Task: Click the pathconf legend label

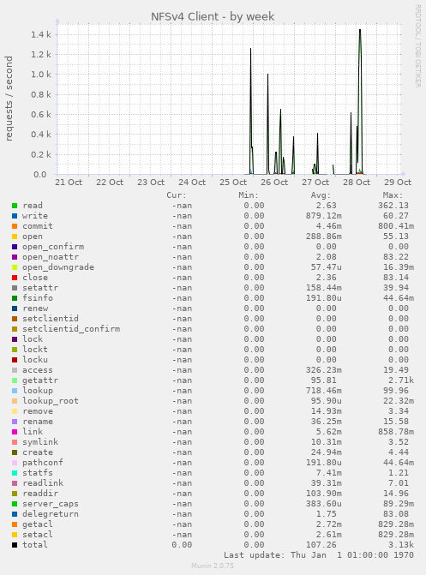Action: tap(43, 463)
